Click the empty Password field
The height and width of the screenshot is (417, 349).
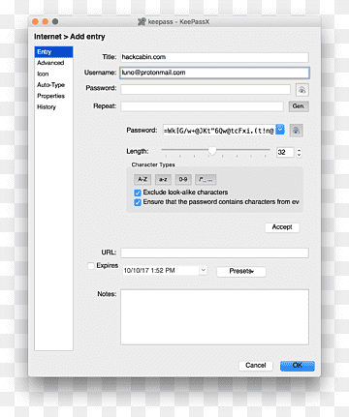click(206, 89)
